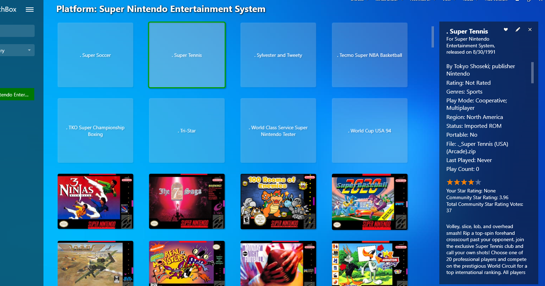Click 'Play Count: 0' text
Screen dimensions: 545x286
(x=463, y=169)
